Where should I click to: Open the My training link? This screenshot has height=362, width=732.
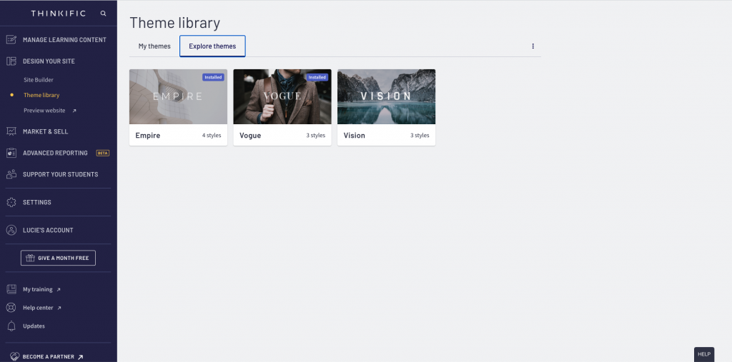[37, 289]
